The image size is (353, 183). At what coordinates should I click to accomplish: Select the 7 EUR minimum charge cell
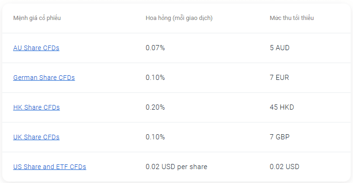279,78
